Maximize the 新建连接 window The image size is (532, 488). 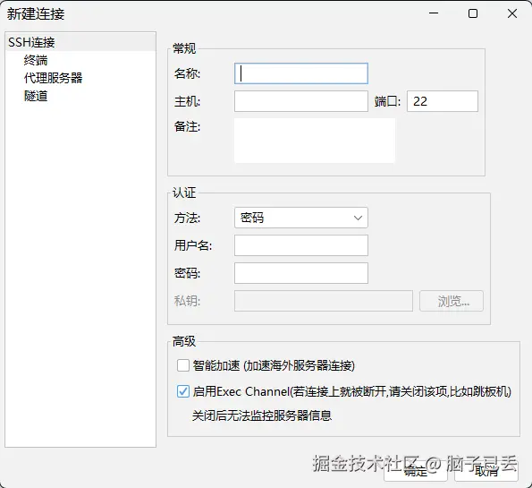coord(473,13)
